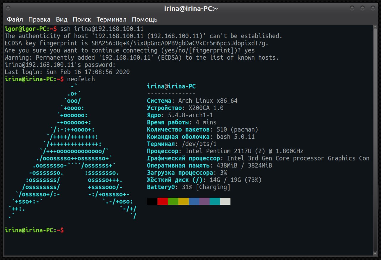Screen dimensions: 381x260
Task: Click the window title irina@irina-PC:~
Action: [191, 8]
